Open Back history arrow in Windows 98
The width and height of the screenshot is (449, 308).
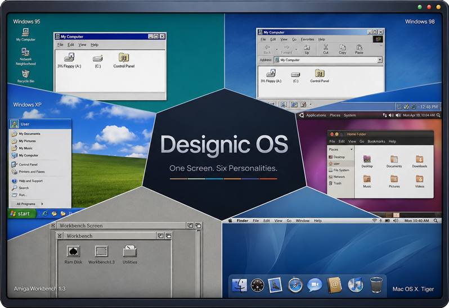[277, 49]
